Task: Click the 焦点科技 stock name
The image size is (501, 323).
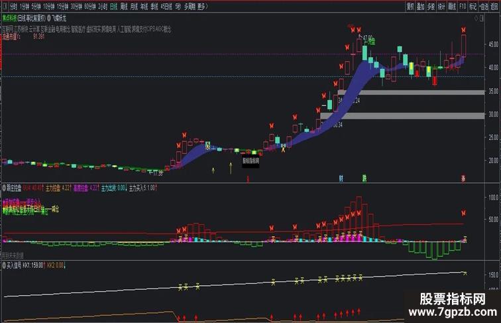Action: coord(9,18)
